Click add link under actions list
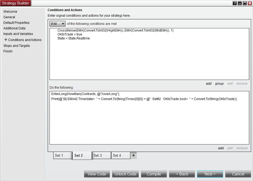Viewport: 253px width, 181px height. coord(221,148)
